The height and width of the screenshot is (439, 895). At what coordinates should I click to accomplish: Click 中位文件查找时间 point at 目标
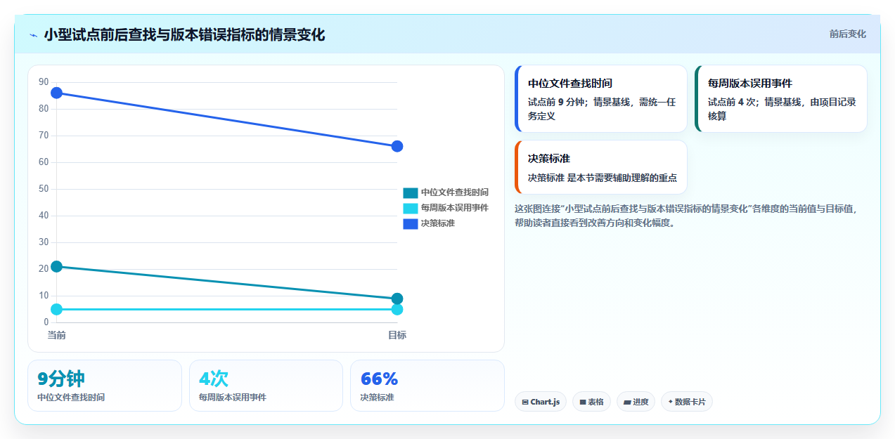pos(397,299)
